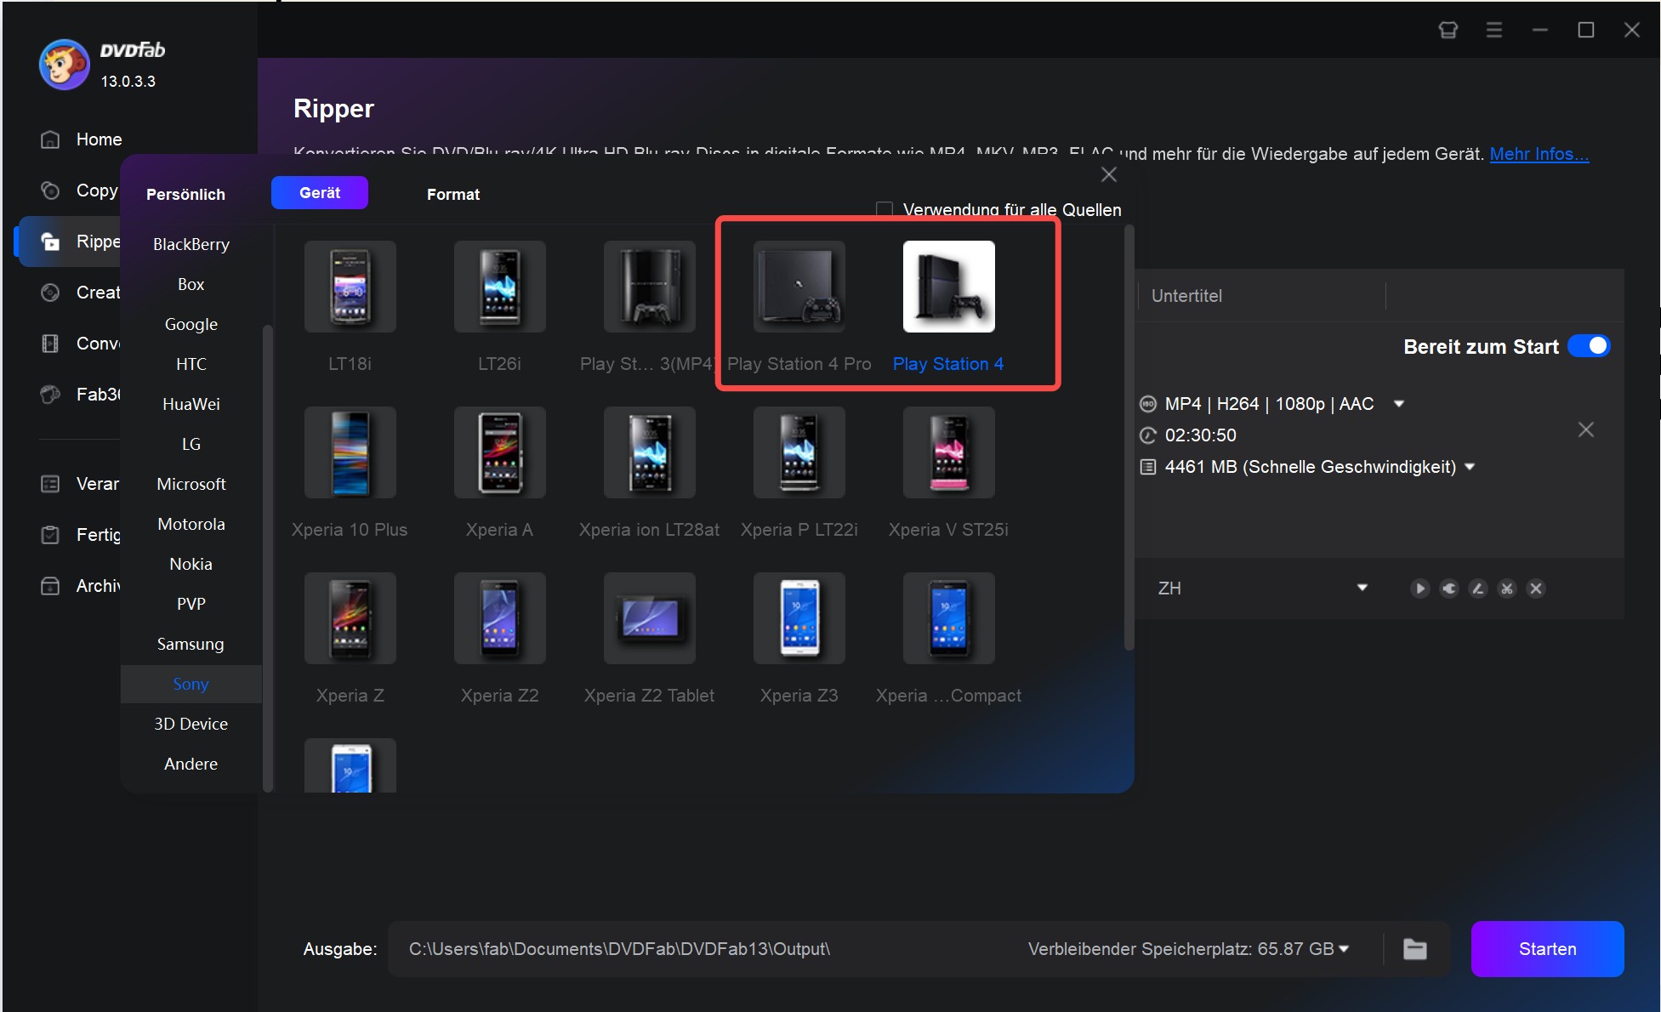Select Motorola in the brand list
The width and height of the screenshot is (1661, 1012).
pos(191,524)
